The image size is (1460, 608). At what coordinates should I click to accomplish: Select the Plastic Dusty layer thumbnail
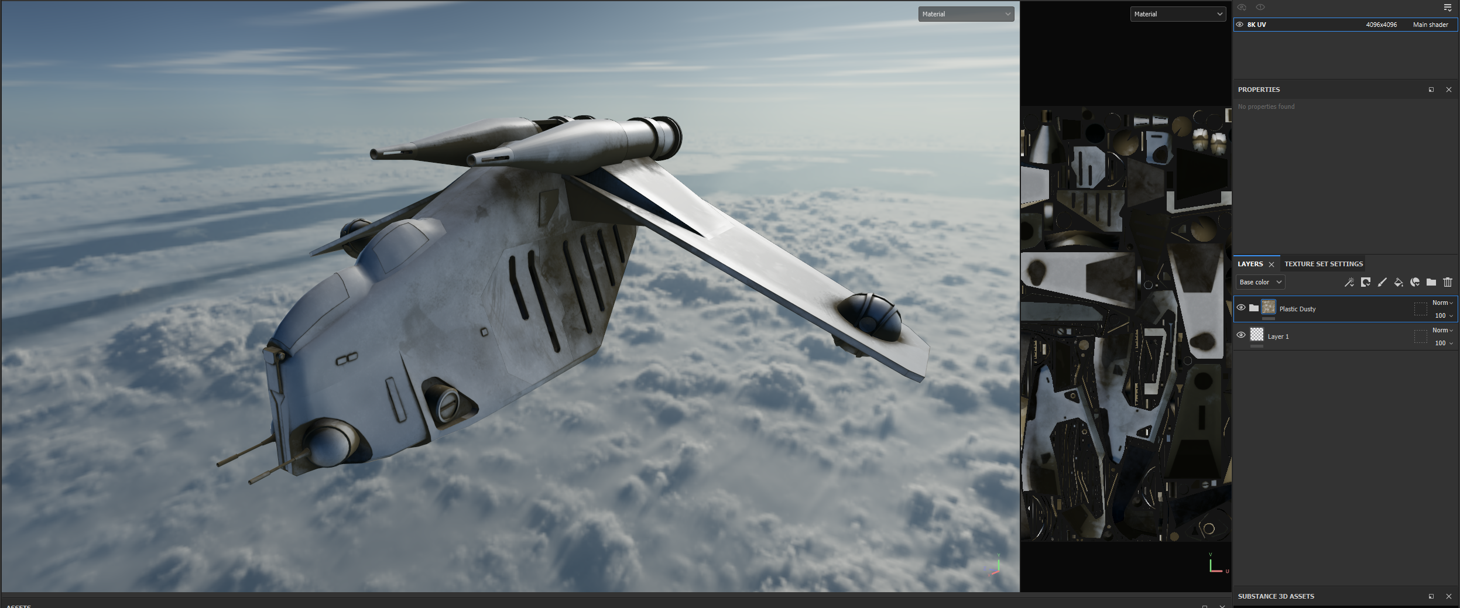1269,307
